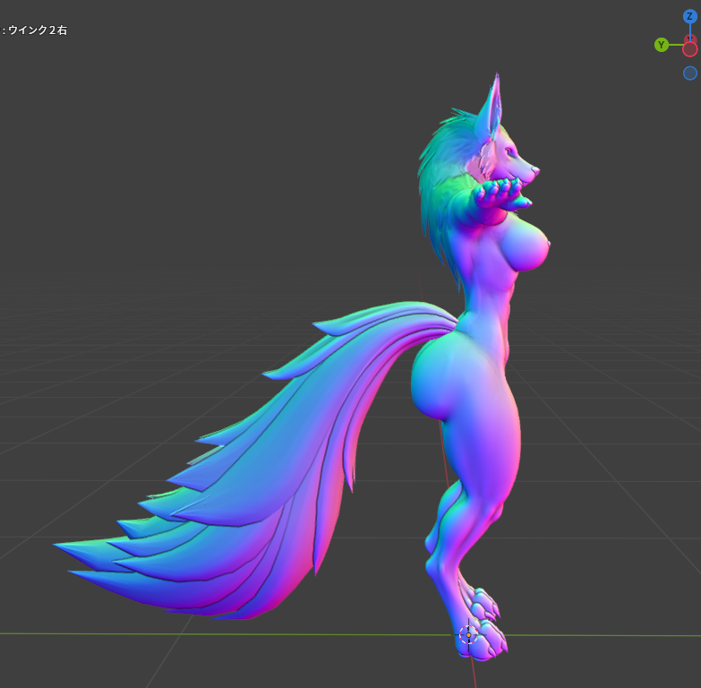Click the green Y axis gizmo handle

pyautogui.click(x=661, y=45)
